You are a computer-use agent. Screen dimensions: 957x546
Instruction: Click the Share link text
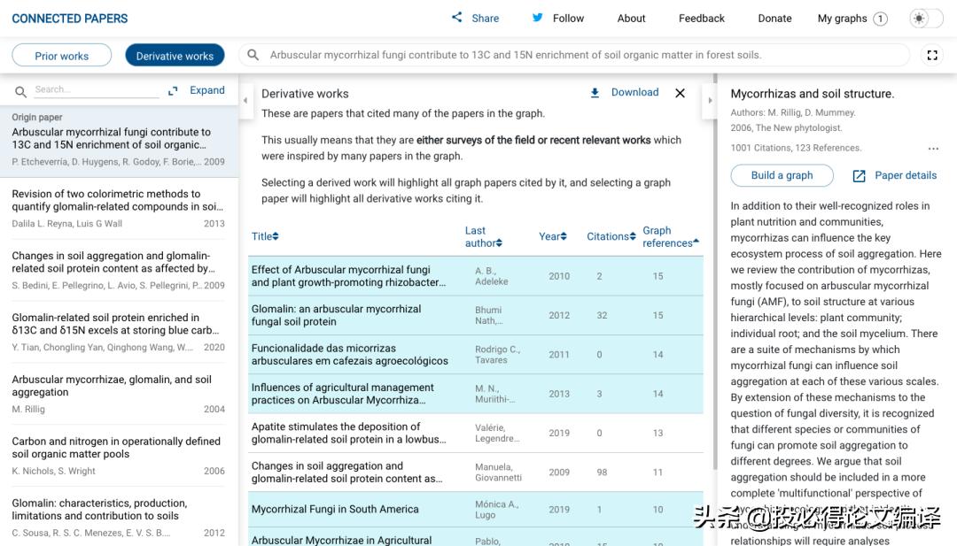(x=486, y=19)
